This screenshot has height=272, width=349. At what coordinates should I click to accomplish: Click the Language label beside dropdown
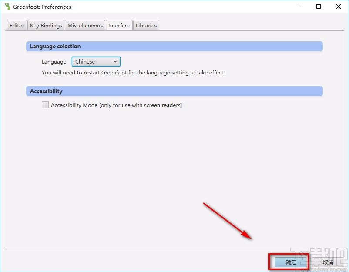(54, 62)
